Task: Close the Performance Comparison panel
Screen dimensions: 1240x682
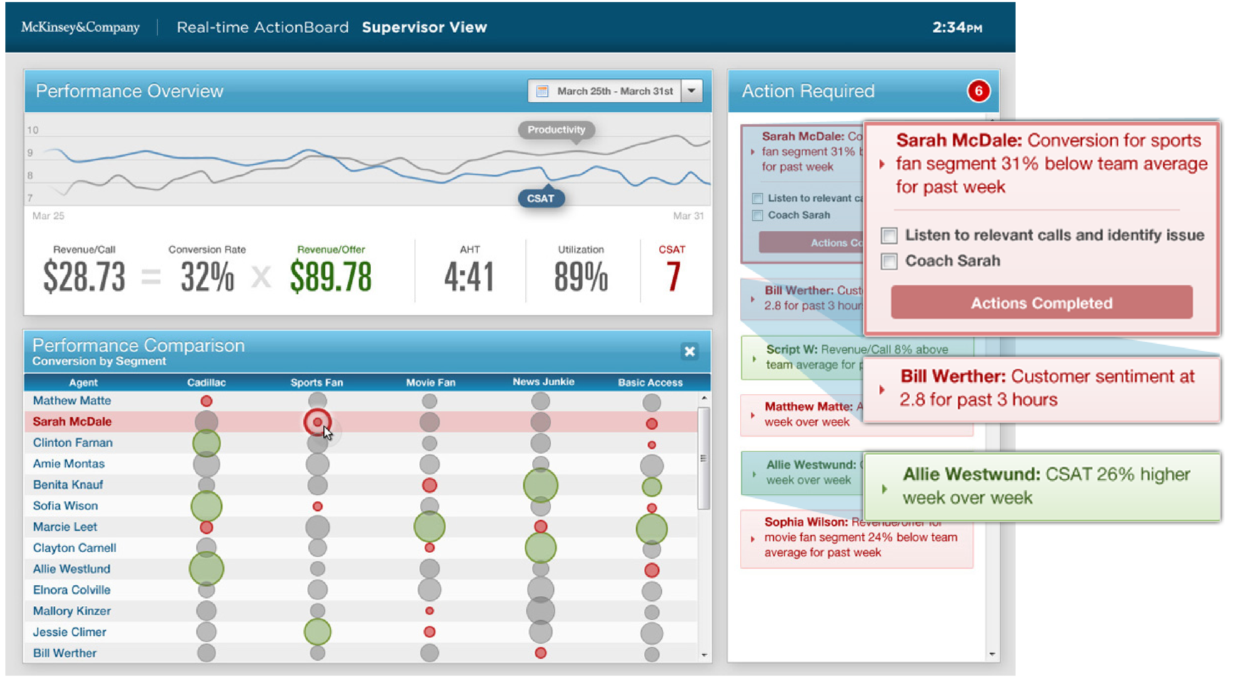Action: [x=690, y=352]
